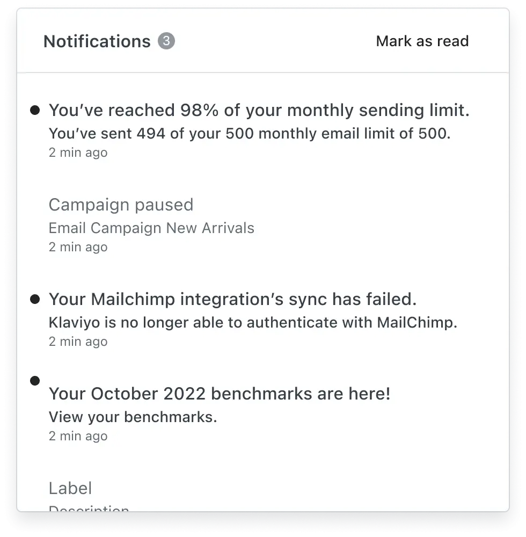Open the October 2022 benchmarks notification
This screenshot has width=526, height=537.
coord(220,393)
